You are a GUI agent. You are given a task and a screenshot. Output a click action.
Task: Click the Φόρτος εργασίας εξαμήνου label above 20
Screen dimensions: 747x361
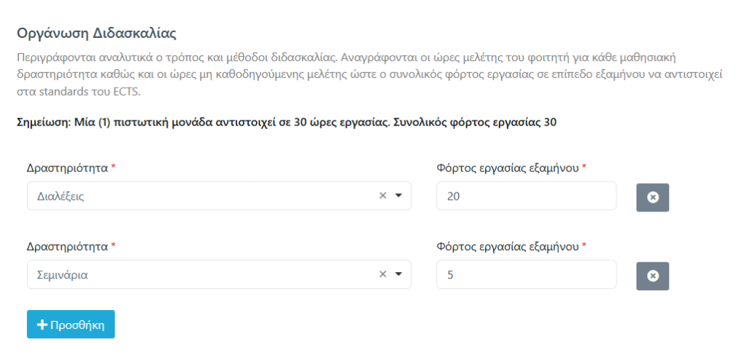pyautogui.click(x=508, y=168)
